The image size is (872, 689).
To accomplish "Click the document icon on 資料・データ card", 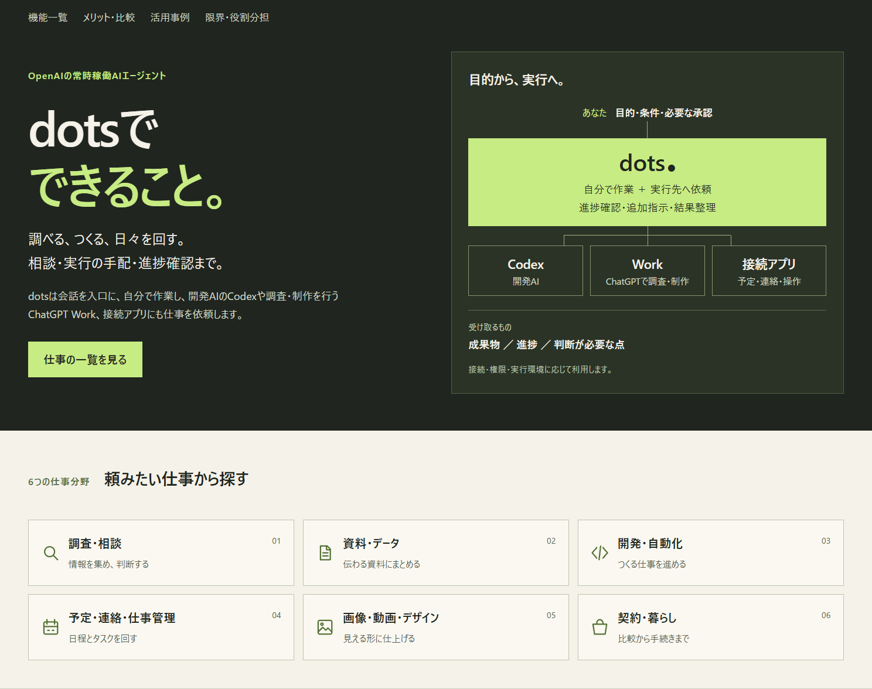I will coord(325,553).
